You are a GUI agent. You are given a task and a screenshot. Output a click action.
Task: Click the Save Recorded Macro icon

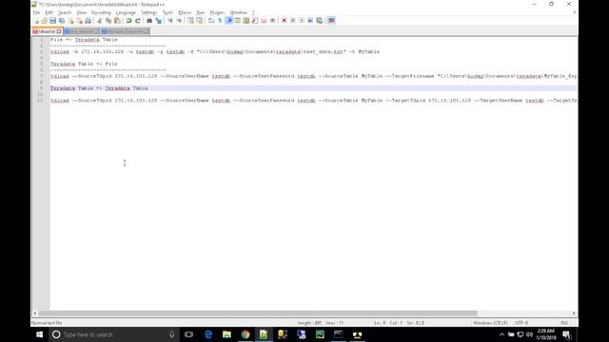pyautogui.click(x=320, y=21)
